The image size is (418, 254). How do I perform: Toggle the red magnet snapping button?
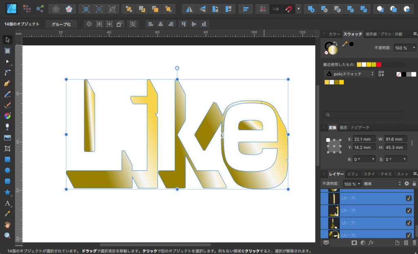click(x=289, y=9)
